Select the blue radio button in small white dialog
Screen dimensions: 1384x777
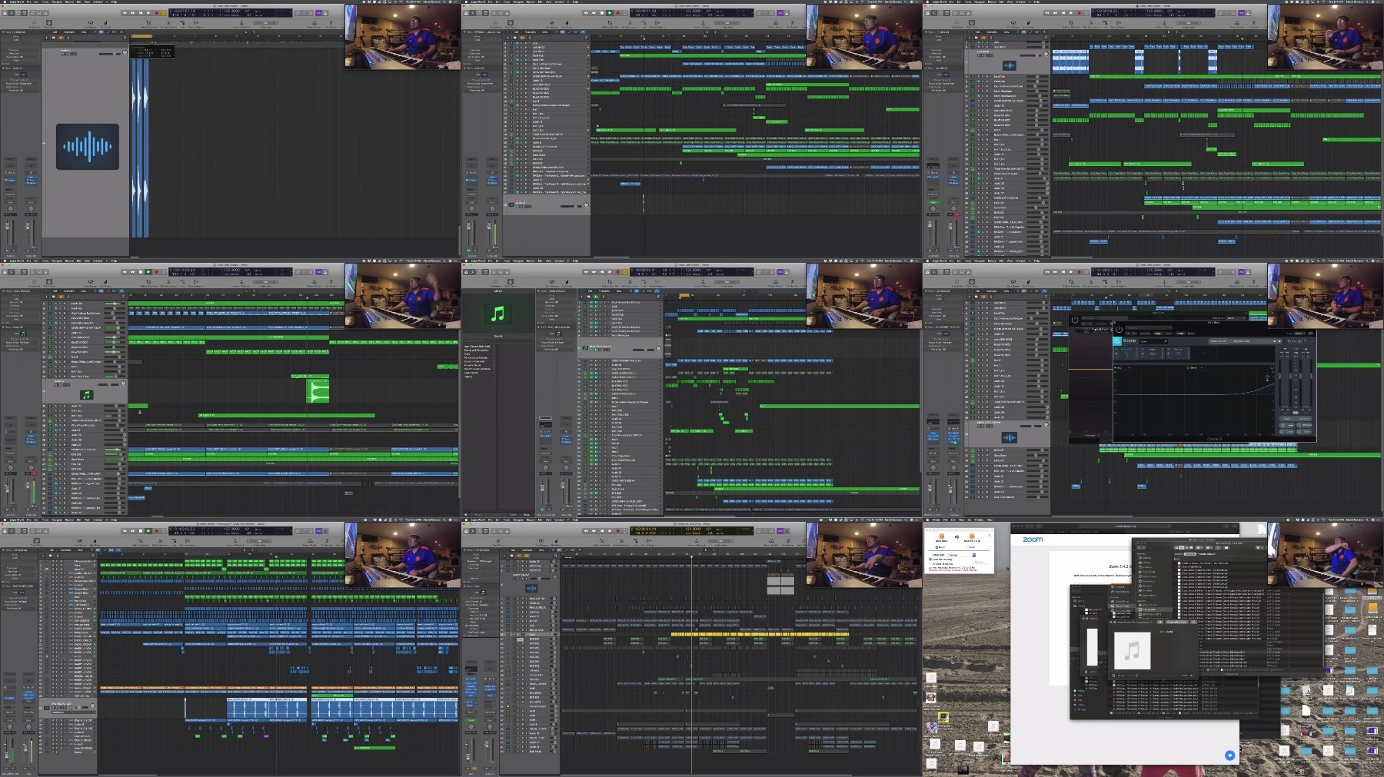tap(937, 547)
